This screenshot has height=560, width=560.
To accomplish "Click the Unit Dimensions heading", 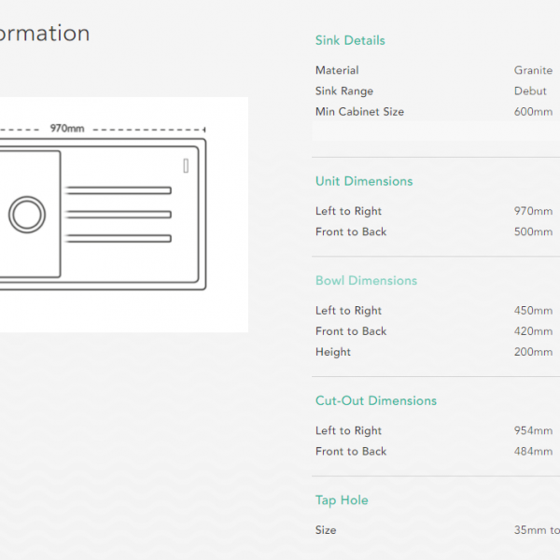I will pos(364,181).
